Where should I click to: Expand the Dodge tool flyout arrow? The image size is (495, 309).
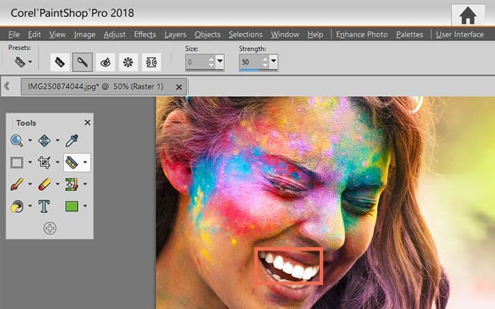coord(30,206)
